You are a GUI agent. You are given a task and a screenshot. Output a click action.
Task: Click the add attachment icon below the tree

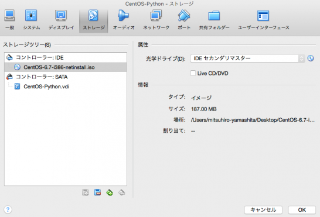pos(86,192)
